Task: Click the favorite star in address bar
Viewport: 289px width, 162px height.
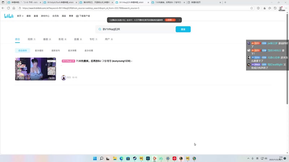Action: click(251, 8)
